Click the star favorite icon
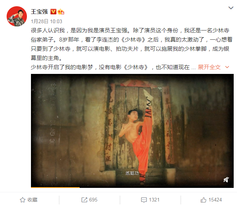 pos(23,200)
